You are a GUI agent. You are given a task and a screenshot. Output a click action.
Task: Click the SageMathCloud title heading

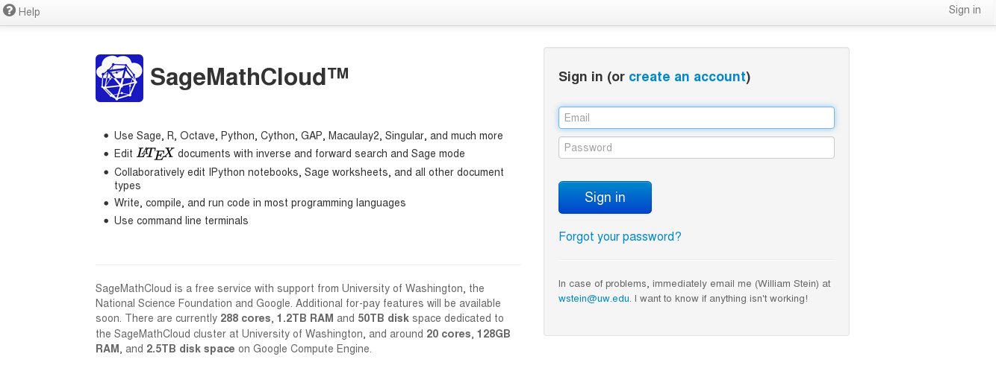[249, 77]
